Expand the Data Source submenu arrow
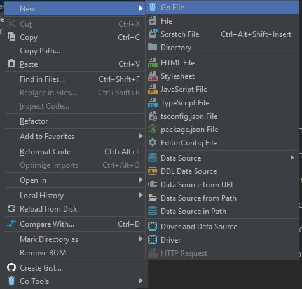Screen dimensions: 302x289 pyautogui.click(x=292, y=158)
